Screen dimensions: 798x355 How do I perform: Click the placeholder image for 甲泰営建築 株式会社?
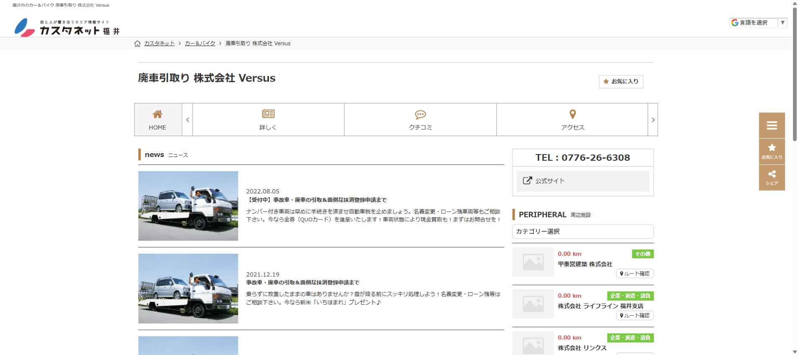coord(533,262)
